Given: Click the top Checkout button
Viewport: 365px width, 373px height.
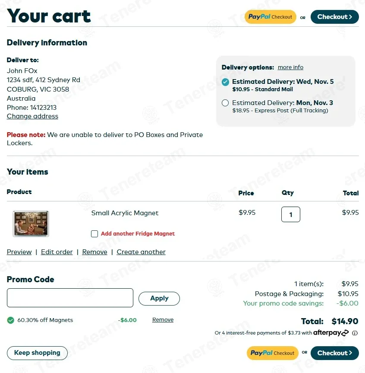Looking at the screenshot, I should (334, 17).
